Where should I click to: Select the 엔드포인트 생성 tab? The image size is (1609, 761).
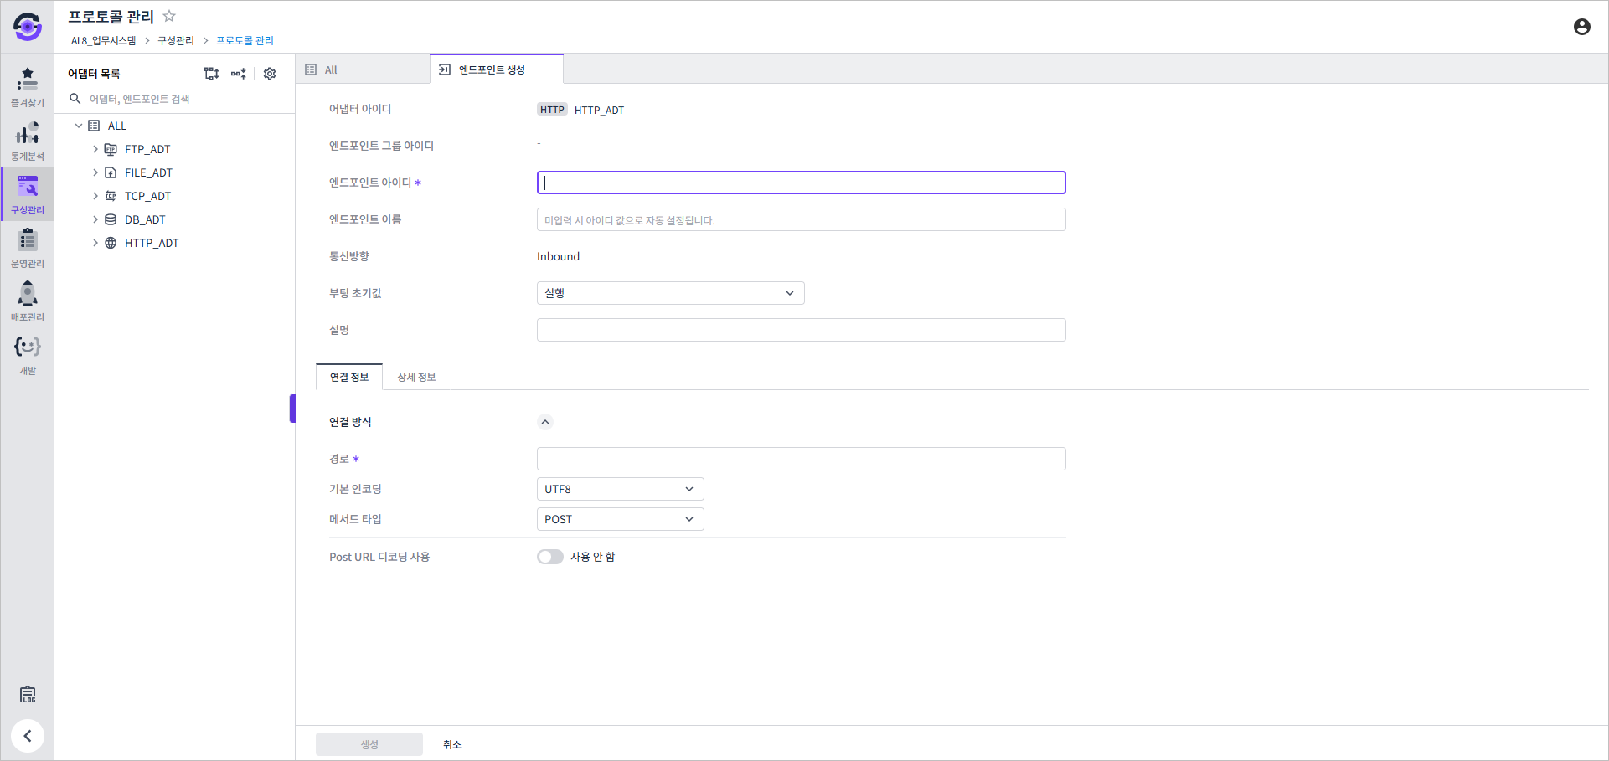point(496,69)
